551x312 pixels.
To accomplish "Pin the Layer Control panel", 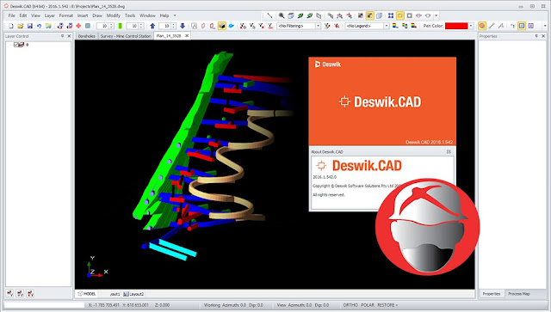I will (62, 36).
